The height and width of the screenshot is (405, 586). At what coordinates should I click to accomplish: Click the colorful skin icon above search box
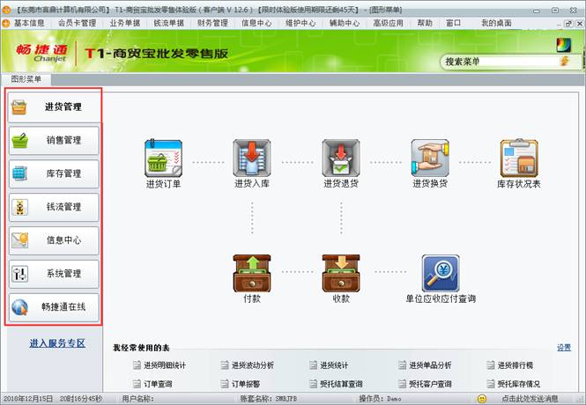(x=563, y=44)
